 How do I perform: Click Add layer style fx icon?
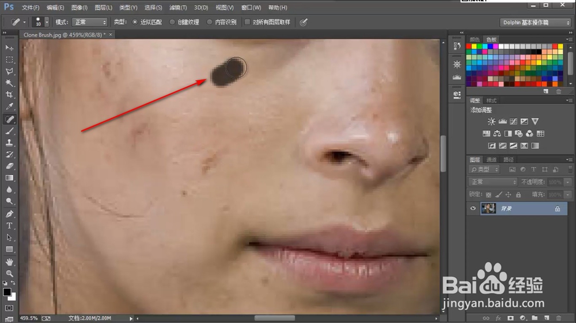click(498, 318)
